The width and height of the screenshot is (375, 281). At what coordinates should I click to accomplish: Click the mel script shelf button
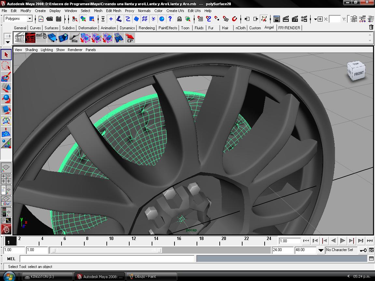pyautogui.click(x=41, y=38)
